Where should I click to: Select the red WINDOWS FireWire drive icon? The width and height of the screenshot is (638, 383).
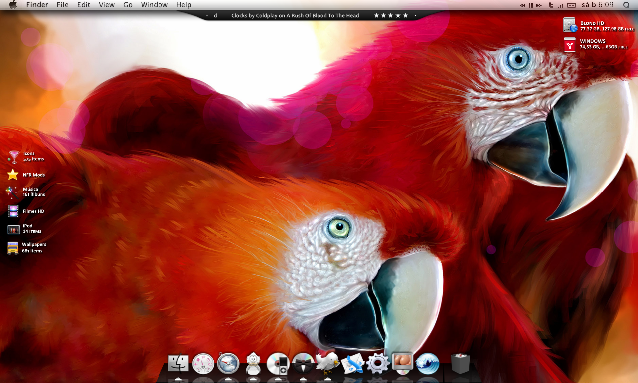click(570, 45)
